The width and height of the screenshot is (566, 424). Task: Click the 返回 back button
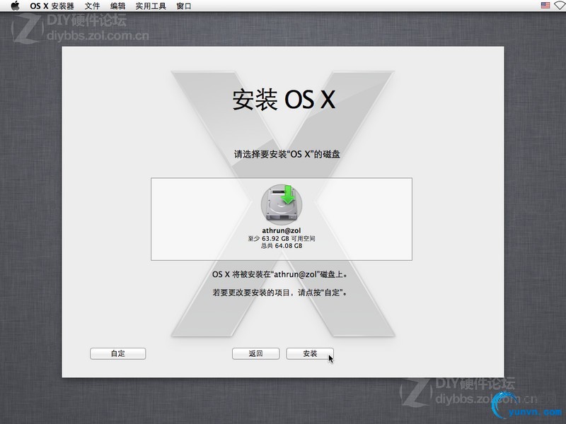tap(255, 354)
